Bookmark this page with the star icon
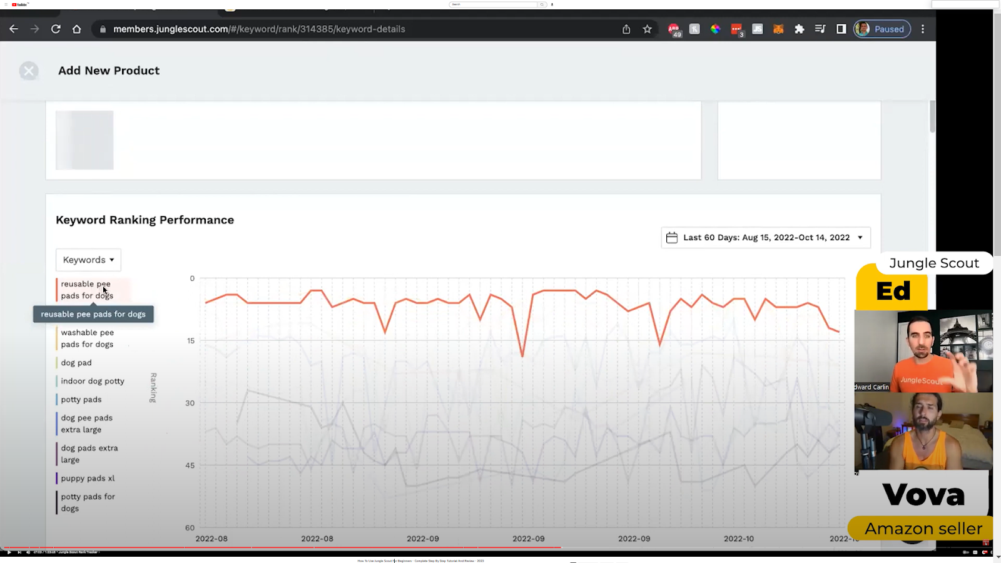The width and height of the screenshot is (1001, 563). point(648,29)
